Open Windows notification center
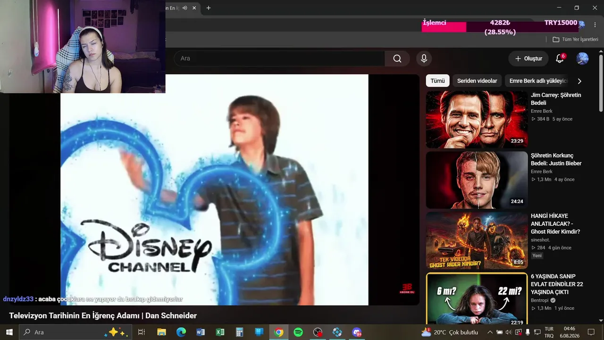 pyautogui.click(x=591, y=332)
